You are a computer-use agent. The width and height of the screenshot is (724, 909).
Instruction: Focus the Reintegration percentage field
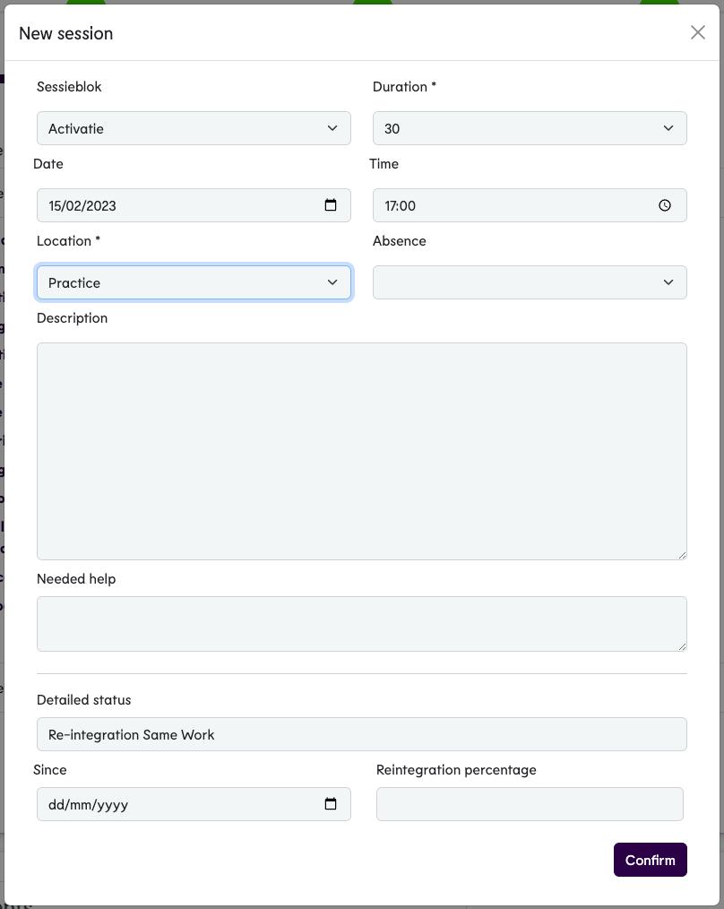click(530, 804)
